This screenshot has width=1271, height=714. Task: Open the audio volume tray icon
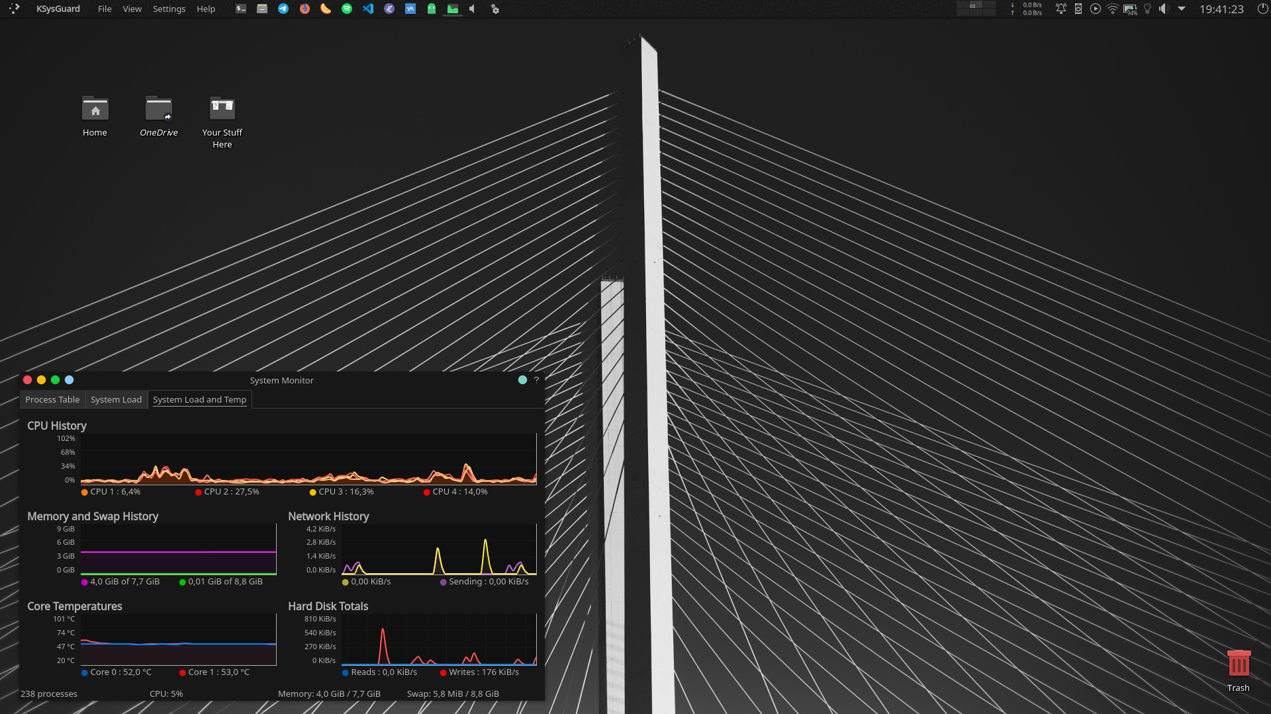(x=1164, y=9)
